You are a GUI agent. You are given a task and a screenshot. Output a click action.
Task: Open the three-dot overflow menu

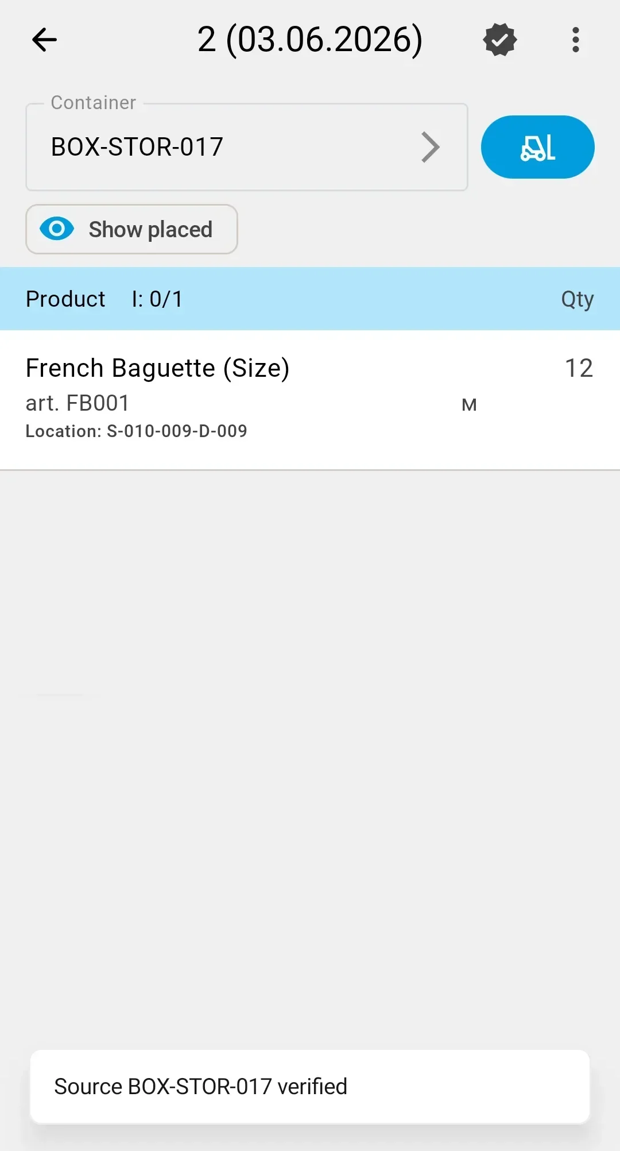576,40
